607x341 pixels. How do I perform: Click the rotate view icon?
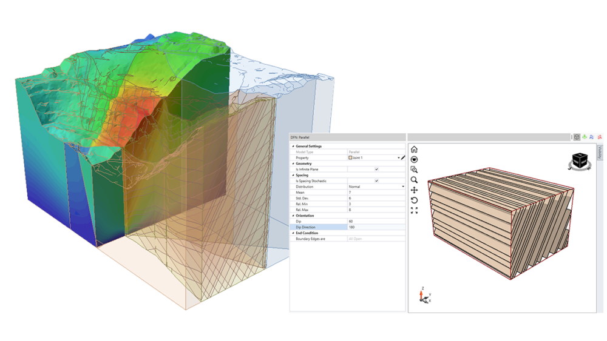[414, 200]
